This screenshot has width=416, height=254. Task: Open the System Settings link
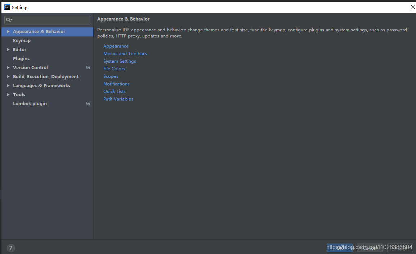tap(120, 61)
